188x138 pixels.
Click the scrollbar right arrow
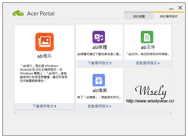[171, 113]
